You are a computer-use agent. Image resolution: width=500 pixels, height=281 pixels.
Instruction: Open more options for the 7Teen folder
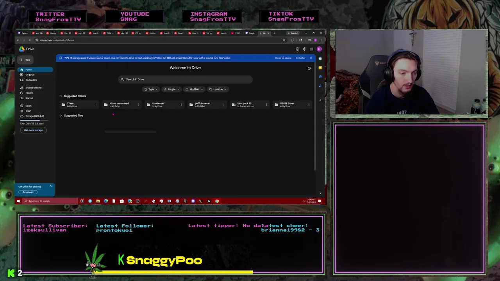tap(96, 105)
